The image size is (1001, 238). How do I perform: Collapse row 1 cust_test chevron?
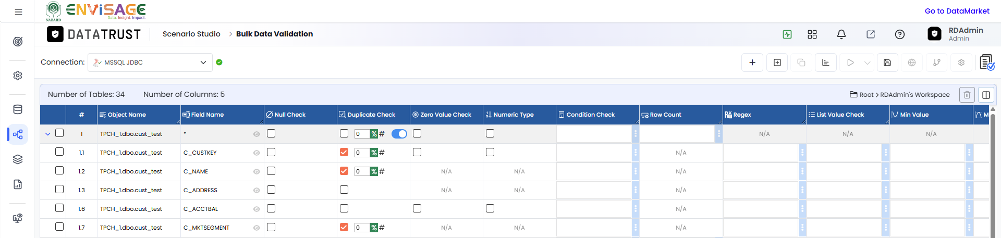(x=47, y=134)
